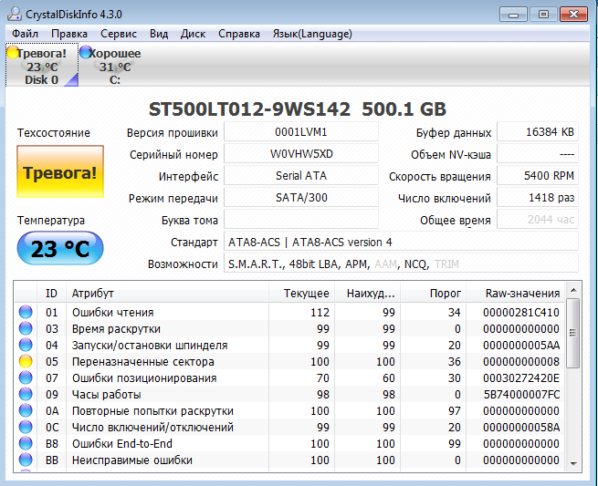Click firmware version field 0001LVM1

point(301,132)
